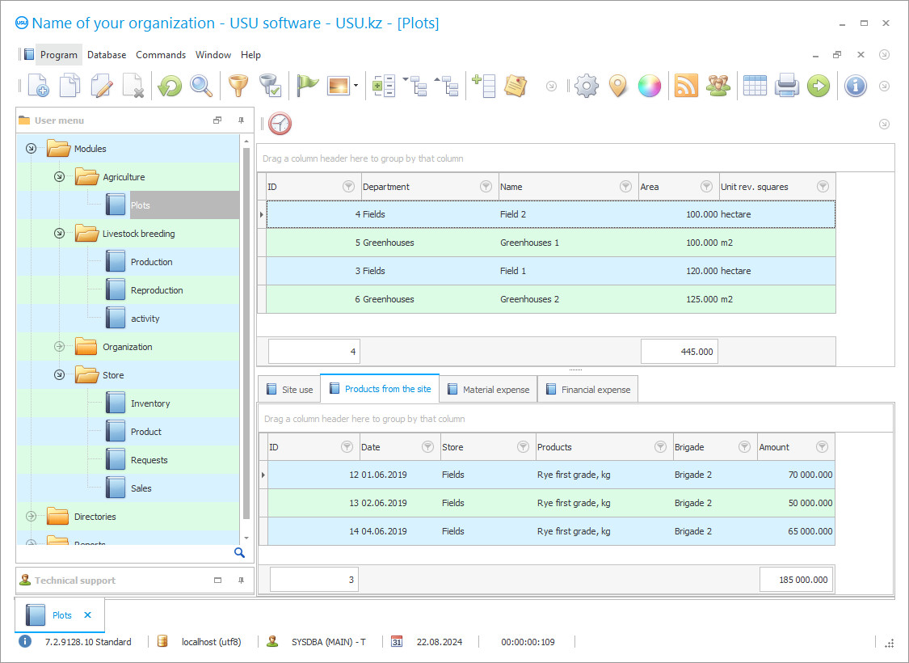Select the 02.06.2019 products row

[x=551, y=503]
